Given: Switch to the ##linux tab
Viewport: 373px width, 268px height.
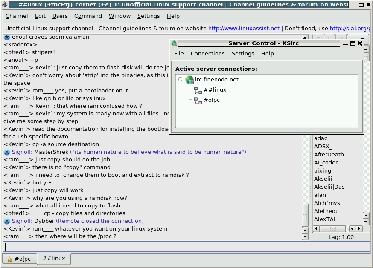Looking at the screenshot, I should coord(54,259).
